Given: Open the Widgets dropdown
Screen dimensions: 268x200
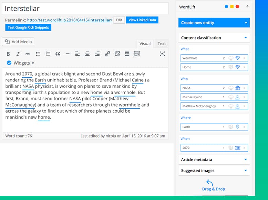Looking at the screenshot, I should tap(21, 63).
